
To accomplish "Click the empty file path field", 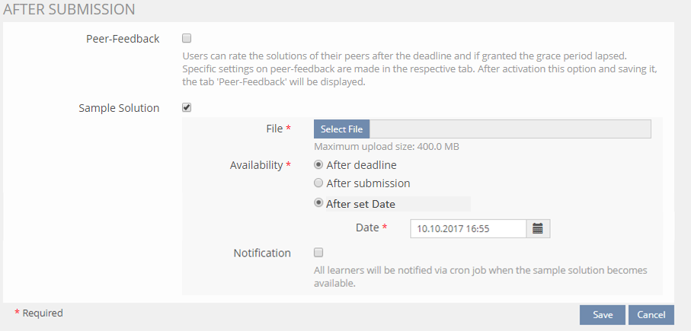I will point(510,129).
